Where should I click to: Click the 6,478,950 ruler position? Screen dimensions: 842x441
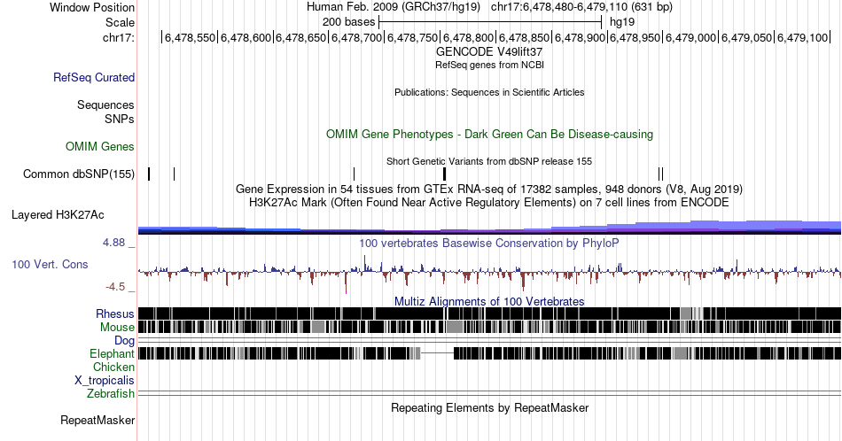click(x=635, y=37)
